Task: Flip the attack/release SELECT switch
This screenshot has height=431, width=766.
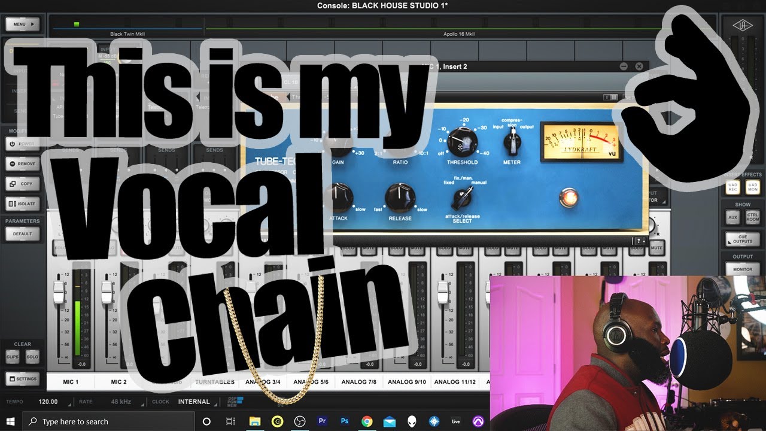Action: 463,196
